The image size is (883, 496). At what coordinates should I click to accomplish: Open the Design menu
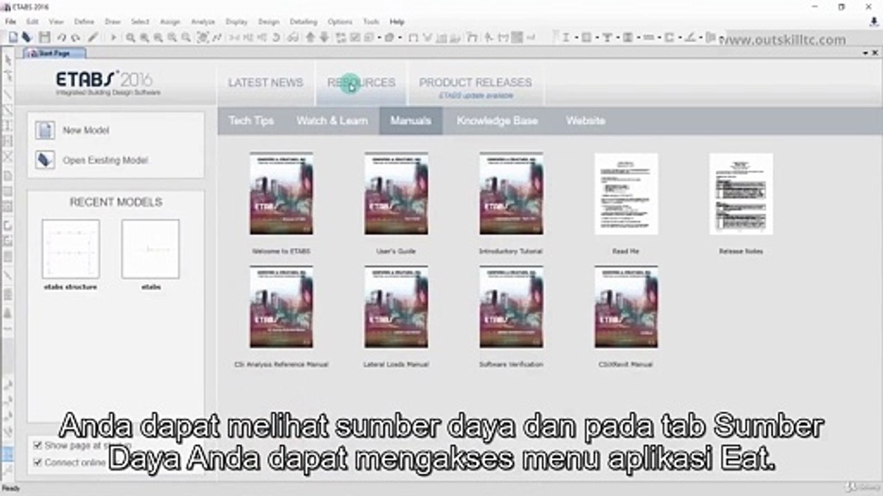click(x=268, y=22)
